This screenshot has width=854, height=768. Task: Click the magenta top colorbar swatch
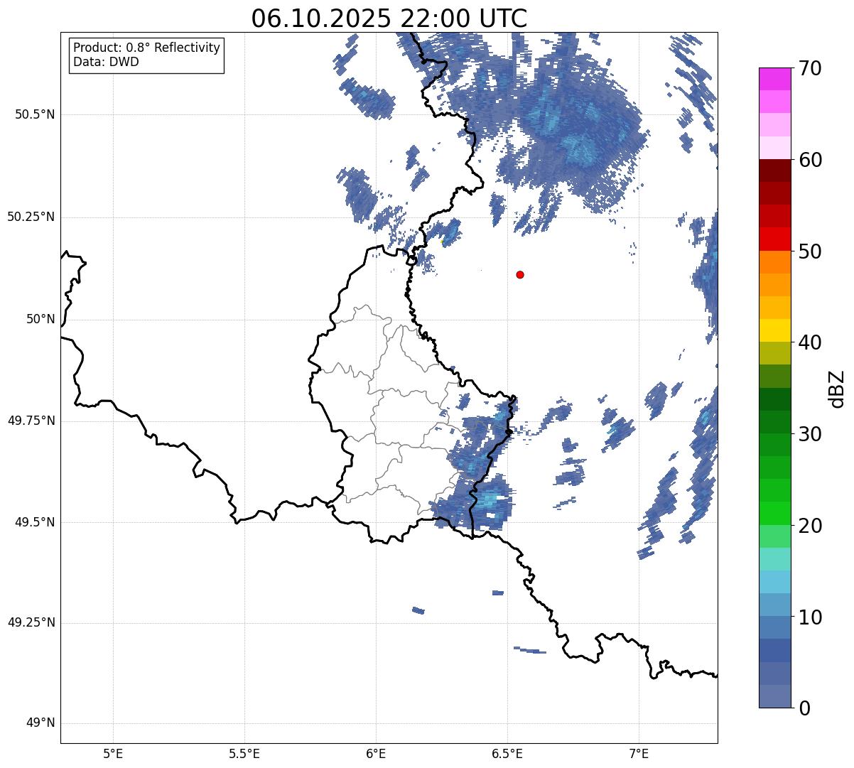[x=774, y=79]
